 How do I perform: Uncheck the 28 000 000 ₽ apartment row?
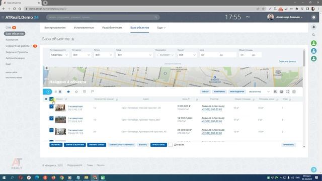[51, 130]
